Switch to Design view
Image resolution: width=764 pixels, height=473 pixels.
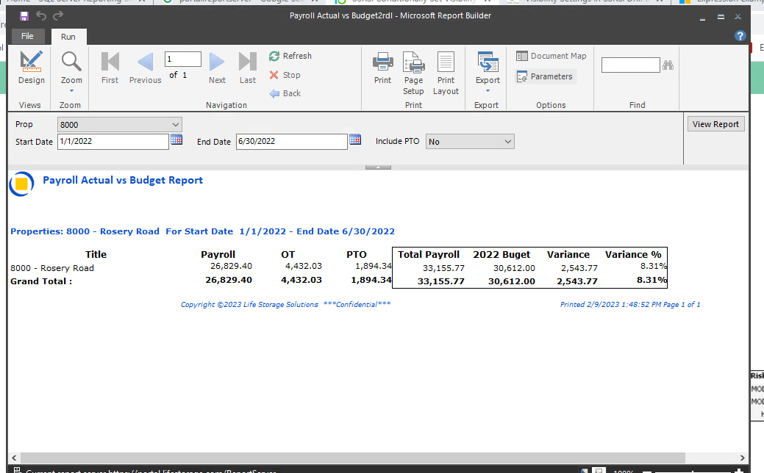31,68
